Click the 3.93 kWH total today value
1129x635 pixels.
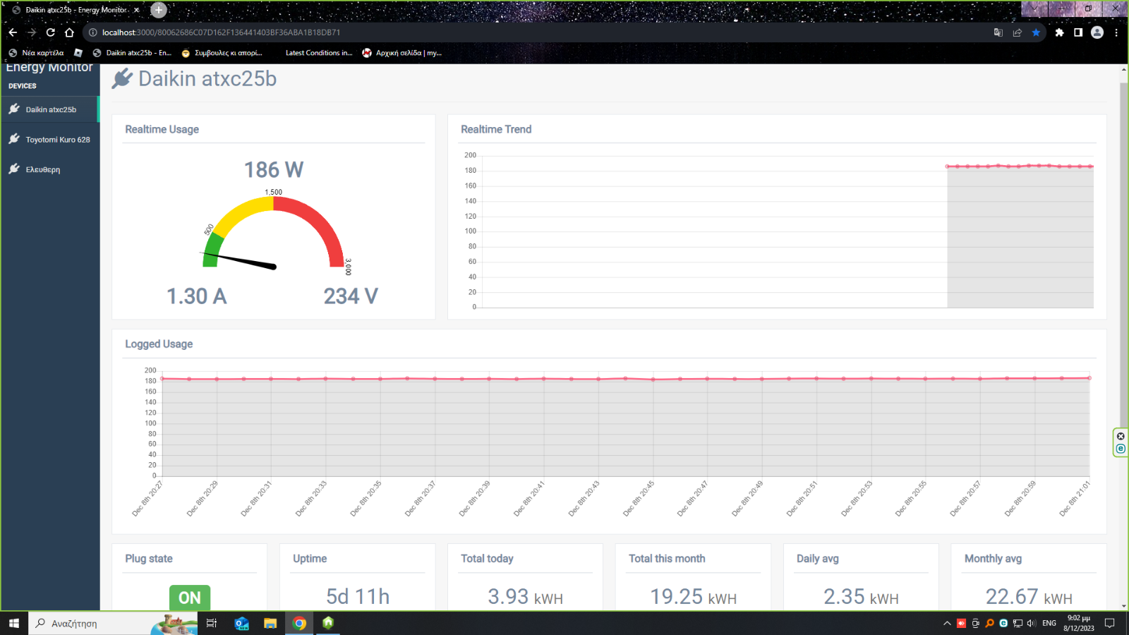tap(526, 597)
